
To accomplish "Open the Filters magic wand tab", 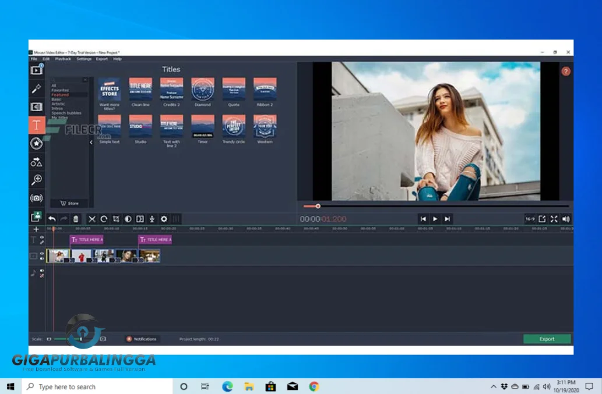I will [x=37, y=88].
